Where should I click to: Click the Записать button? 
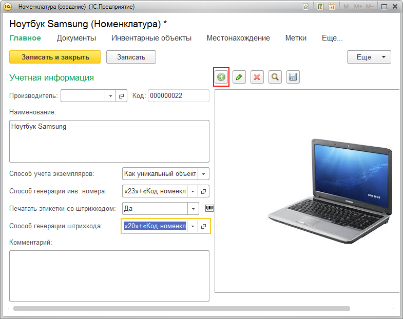(131, 57)
